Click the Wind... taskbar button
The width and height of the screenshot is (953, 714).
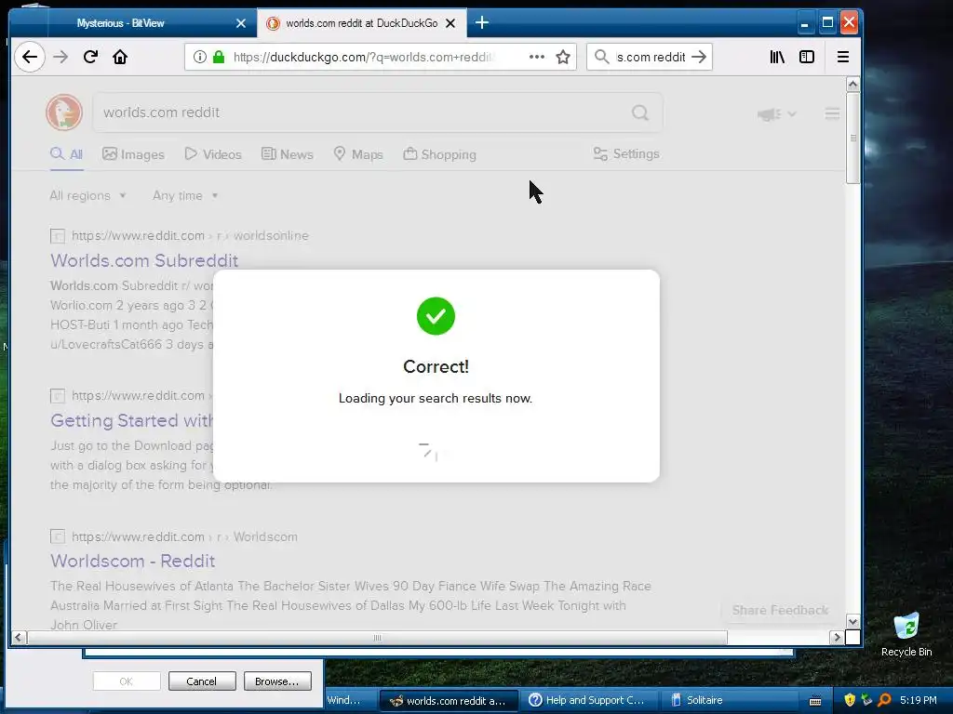351,700
